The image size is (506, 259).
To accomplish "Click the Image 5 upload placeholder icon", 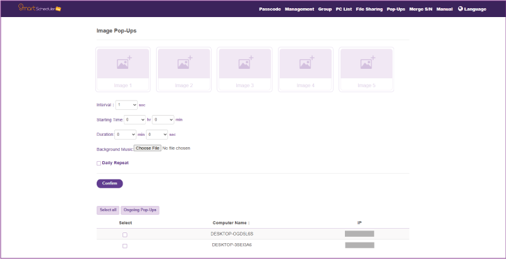I will coord(366,63).
